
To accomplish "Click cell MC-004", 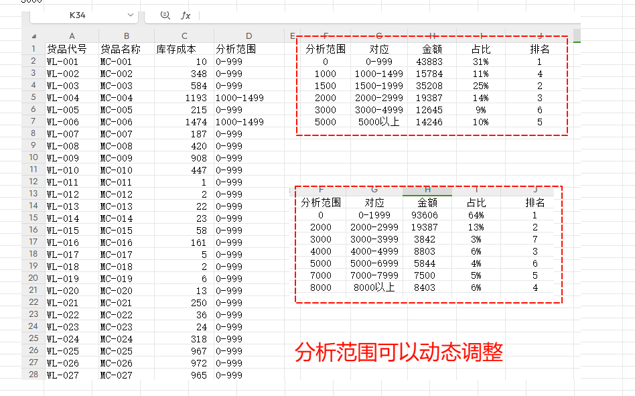I will tap(117, 98).
